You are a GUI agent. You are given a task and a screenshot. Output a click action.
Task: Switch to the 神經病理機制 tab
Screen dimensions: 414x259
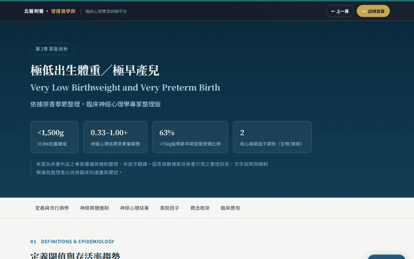pos(94,208)
